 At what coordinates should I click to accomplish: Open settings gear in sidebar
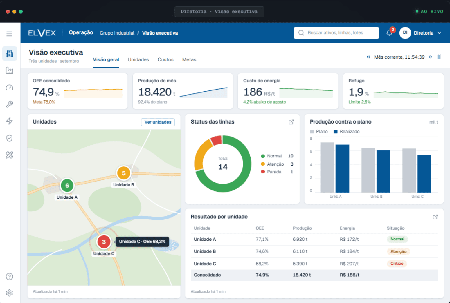coord(9,293)
